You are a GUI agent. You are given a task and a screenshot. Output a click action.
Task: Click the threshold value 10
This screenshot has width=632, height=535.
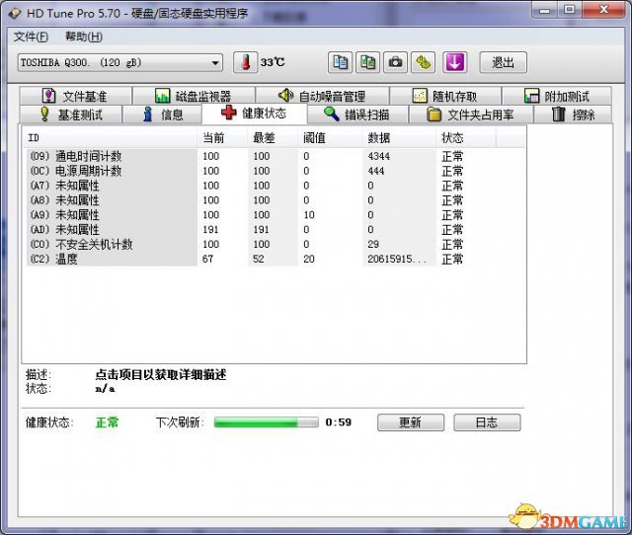point(309,215)
